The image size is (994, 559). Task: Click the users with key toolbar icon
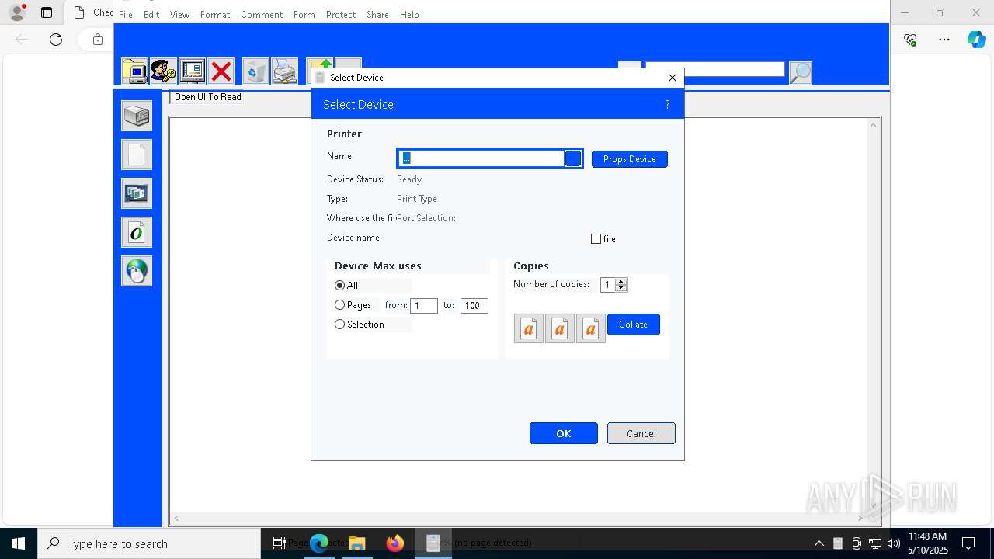point(163,71)
